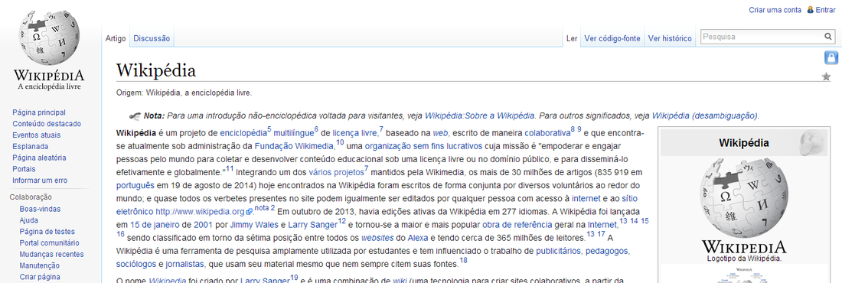Click the websites italic link
842x283 pixels.
377,238
